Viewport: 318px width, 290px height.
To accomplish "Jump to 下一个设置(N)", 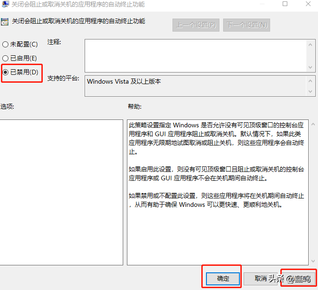I will click(x=246, y=25).
